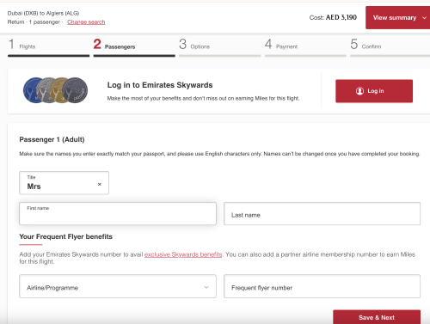Select step 4 Payment

tap(305, 47)
